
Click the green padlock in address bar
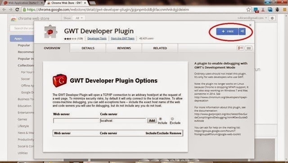(x=24, y=9)
